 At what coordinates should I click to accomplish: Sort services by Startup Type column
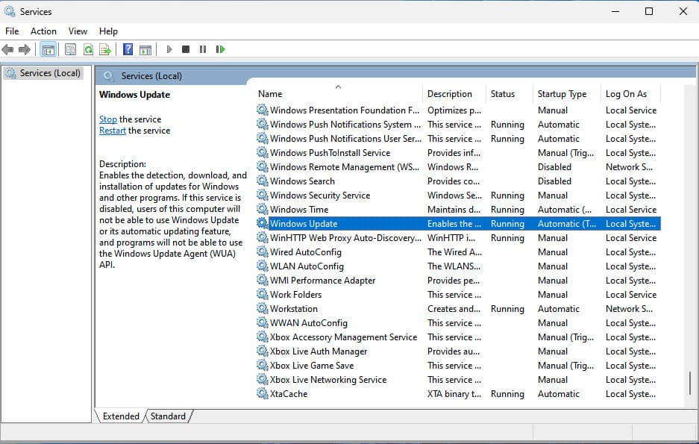coord(562,94)
